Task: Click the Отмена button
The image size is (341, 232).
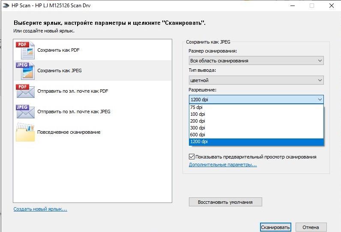Action: (x=311, y=227)
